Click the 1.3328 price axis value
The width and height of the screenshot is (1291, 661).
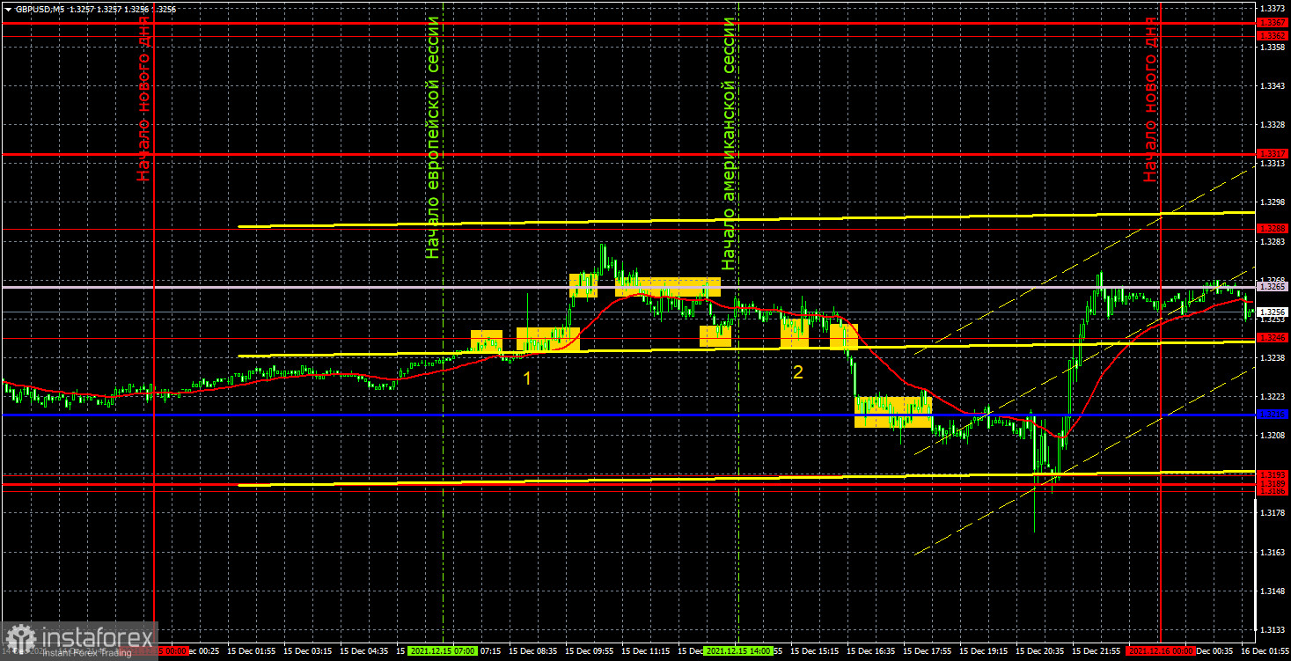pos(1273,125)
